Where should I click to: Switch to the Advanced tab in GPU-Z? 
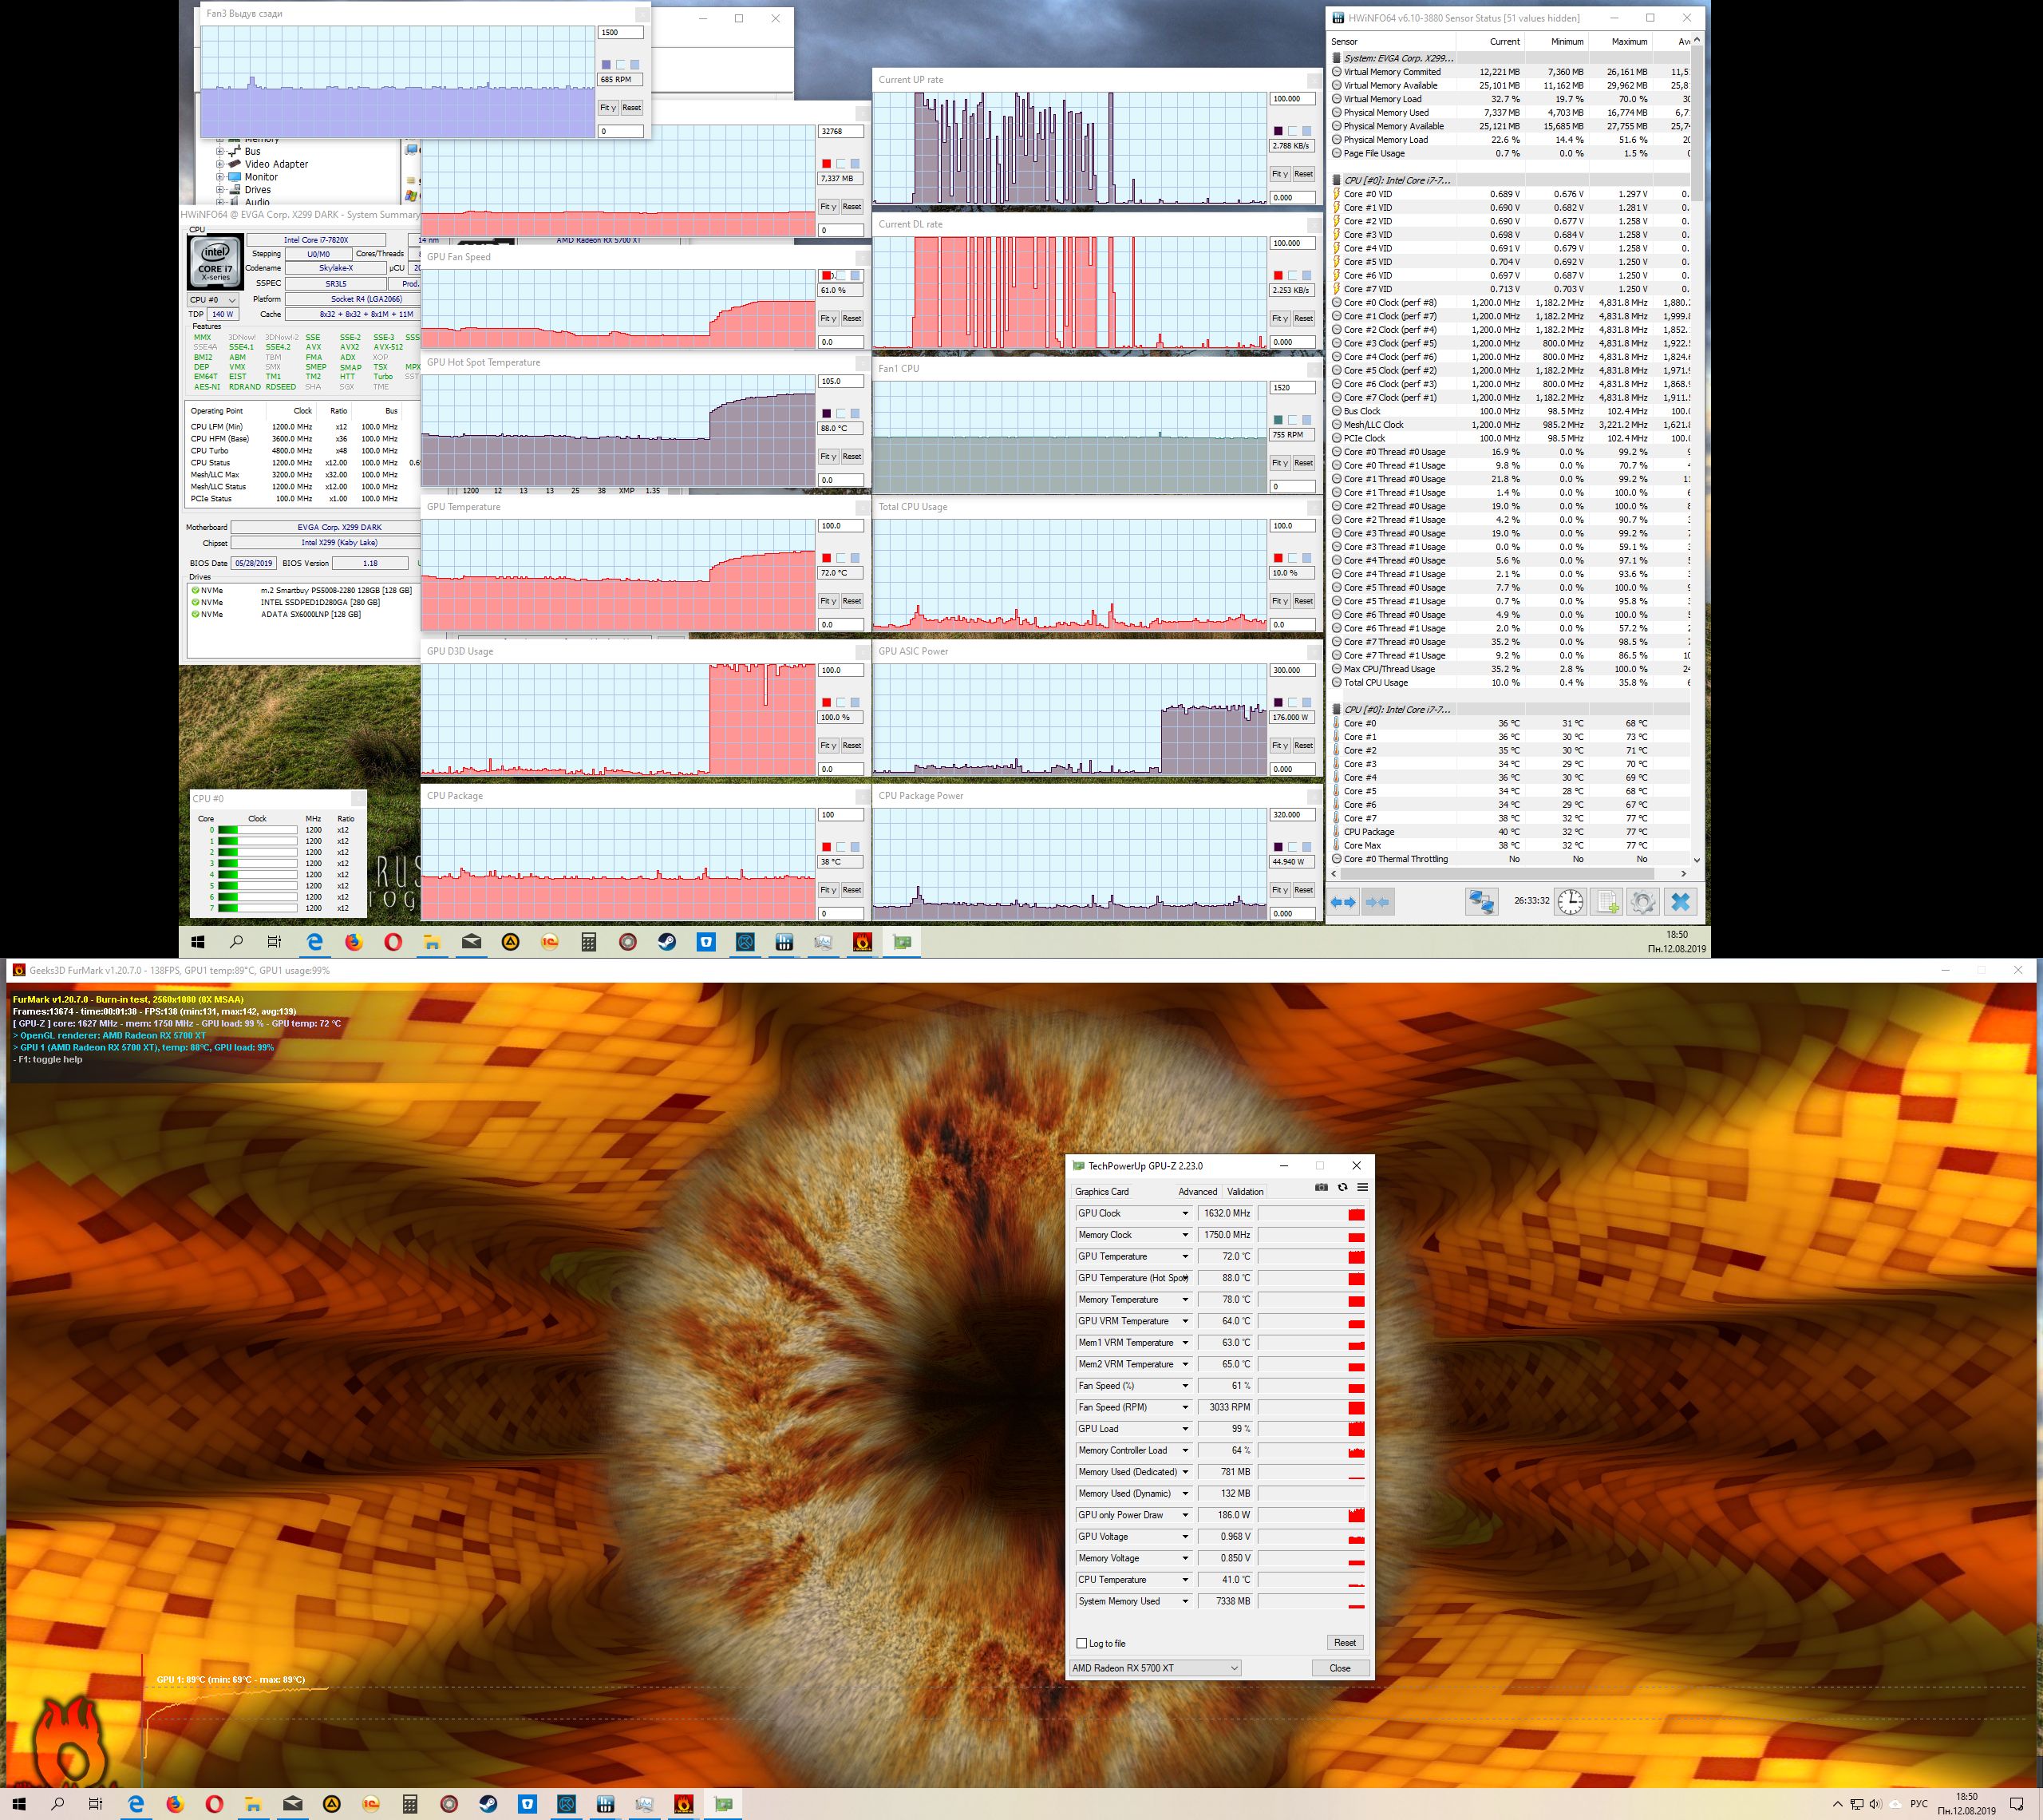pyautogui.click(x=1197, y=1191)
